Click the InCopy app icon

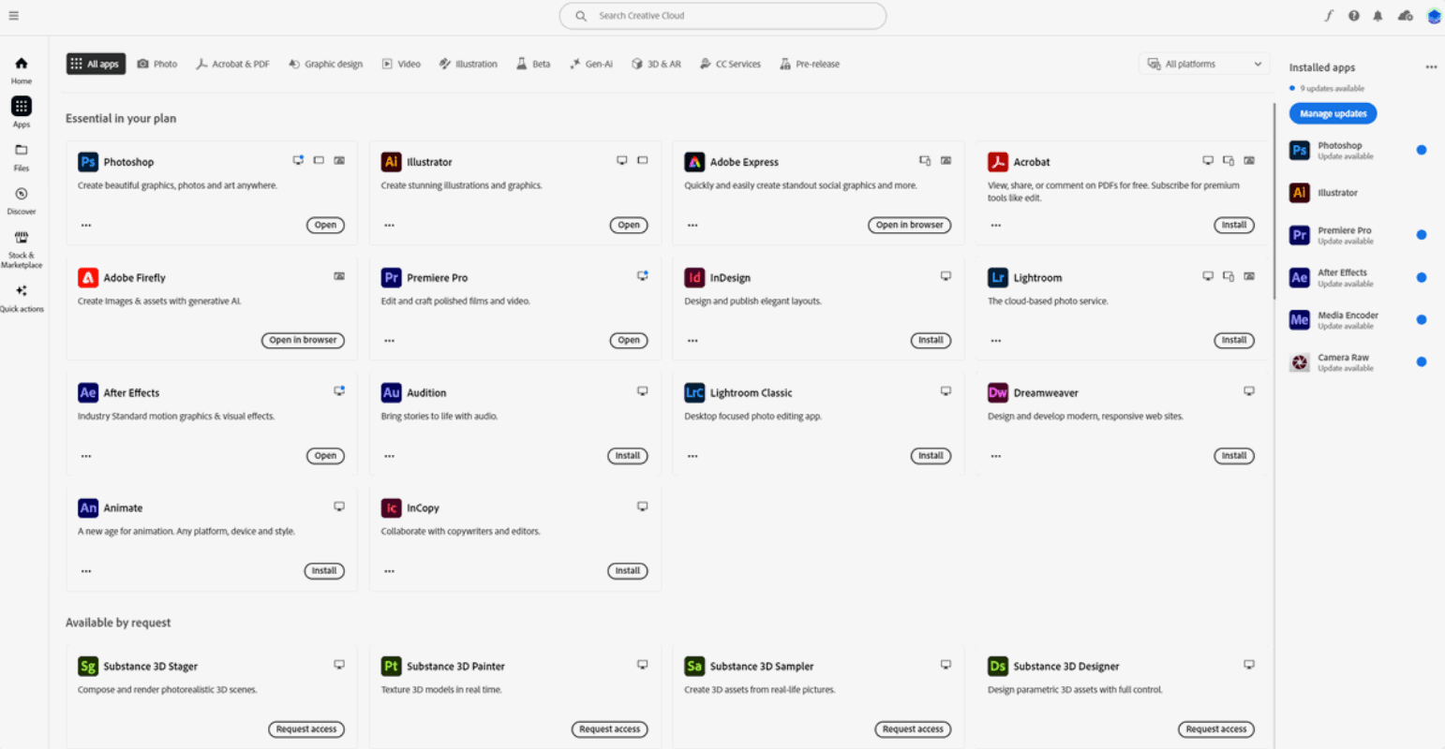(391, 507)
